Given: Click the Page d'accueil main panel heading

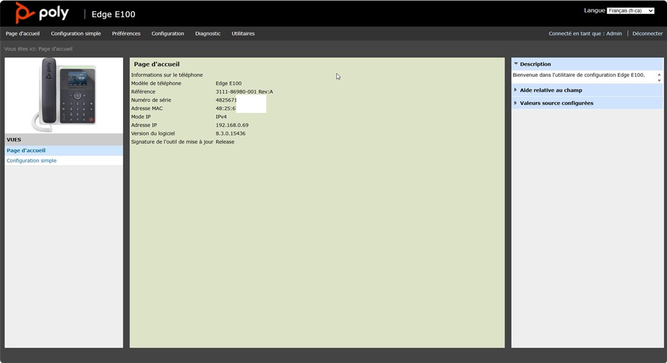Looking at the screenshot, I should (x=156, y=64).
